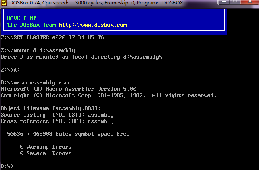The height and width of the screenshot is (170, 259).
Task: Click the 'HAVE FUN!' text
Action: click(x=21, y=18)
